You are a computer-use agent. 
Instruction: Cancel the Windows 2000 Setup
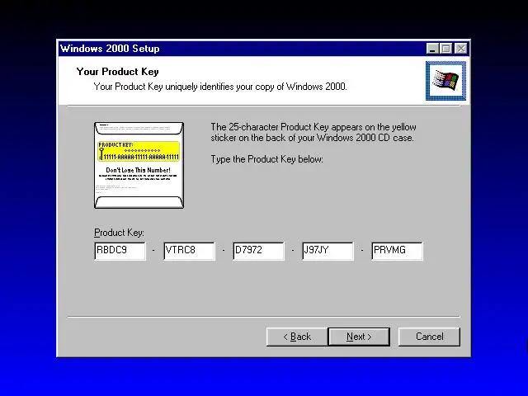(429, 337)
